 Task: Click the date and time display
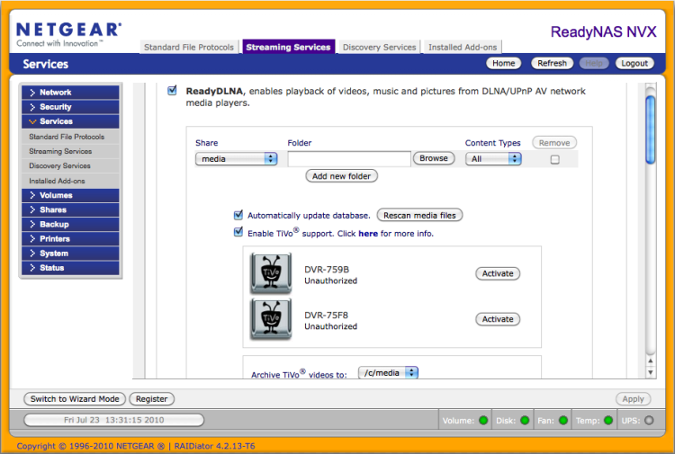tap(113, 420)
